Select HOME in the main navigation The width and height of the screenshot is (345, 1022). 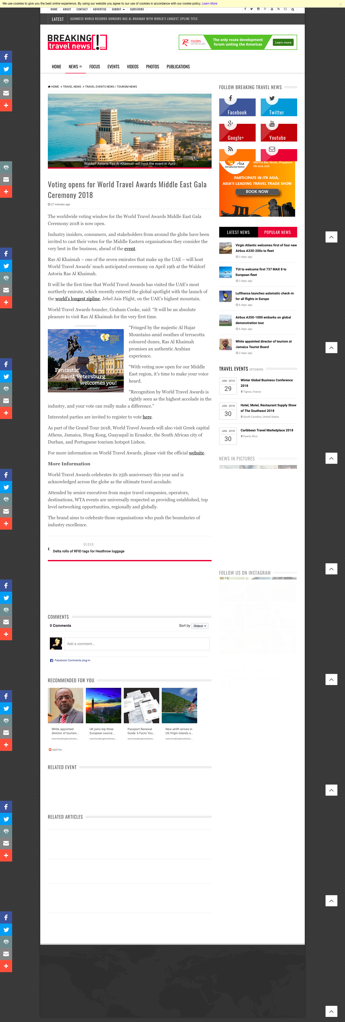tap(56, 67)
